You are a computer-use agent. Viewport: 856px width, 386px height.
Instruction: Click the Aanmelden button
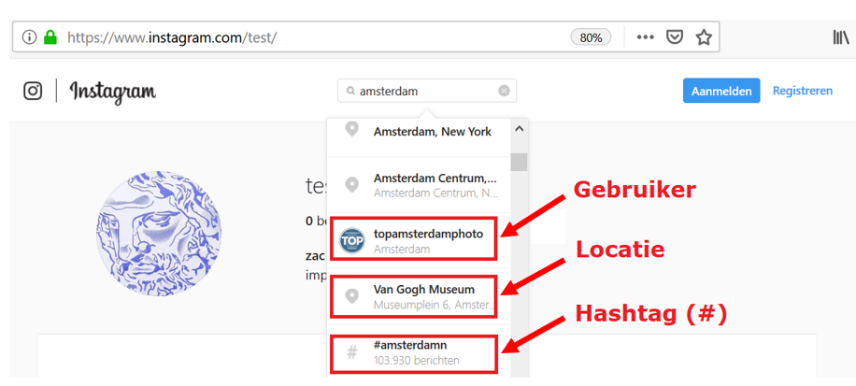tap(721, 91)
